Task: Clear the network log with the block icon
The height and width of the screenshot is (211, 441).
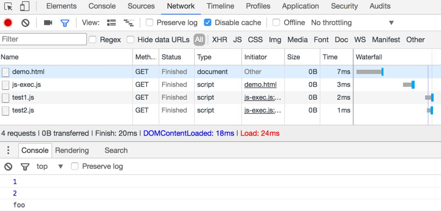Action: point(25,23)
